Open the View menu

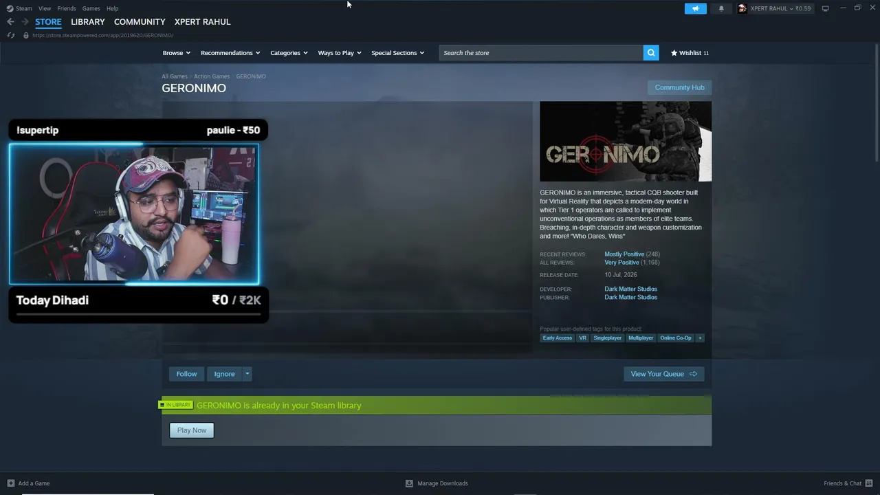tap(45, 8)
